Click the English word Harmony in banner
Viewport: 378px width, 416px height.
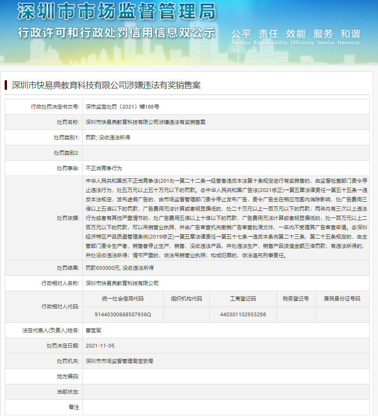349,42
